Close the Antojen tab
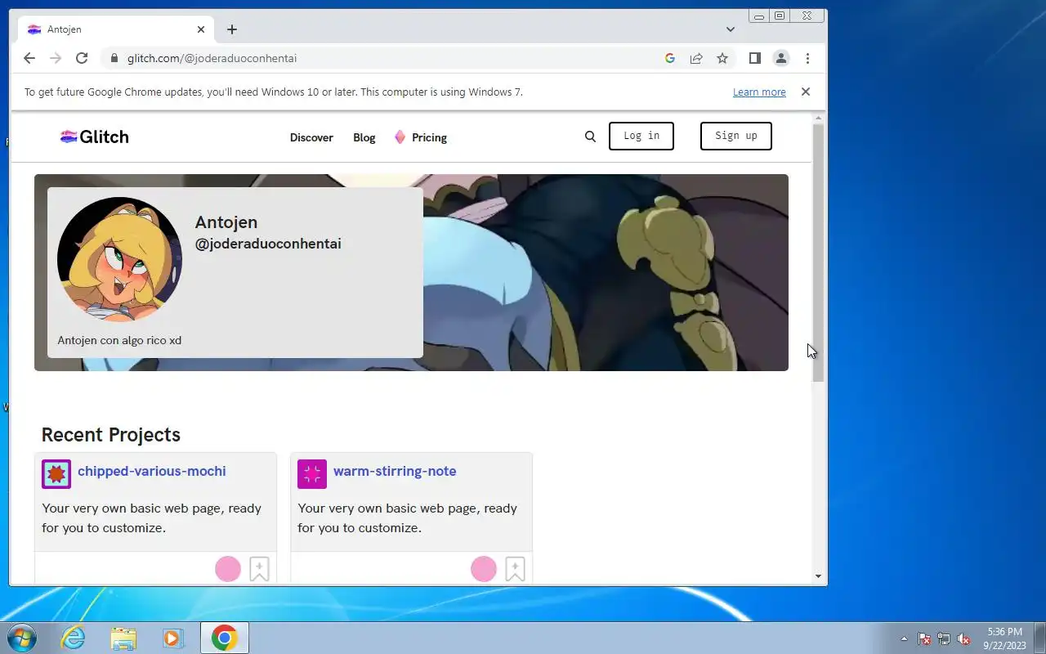 [x=201, y=29]
